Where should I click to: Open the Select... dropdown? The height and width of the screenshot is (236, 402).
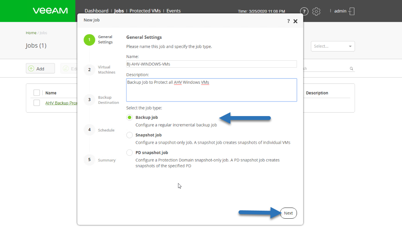point(333,47)
